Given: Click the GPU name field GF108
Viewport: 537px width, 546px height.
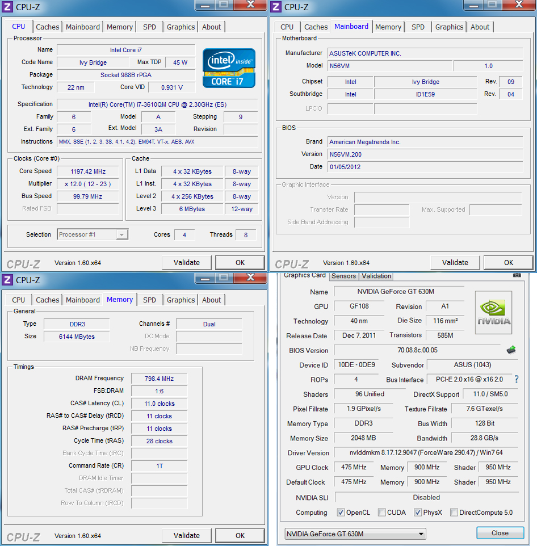Looking at the screenshot, I should 359,306.
